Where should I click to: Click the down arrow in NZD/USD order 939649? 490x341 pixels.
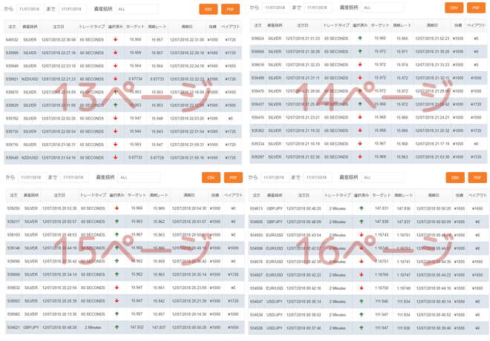pyautogui.click(x=116, y=158)
